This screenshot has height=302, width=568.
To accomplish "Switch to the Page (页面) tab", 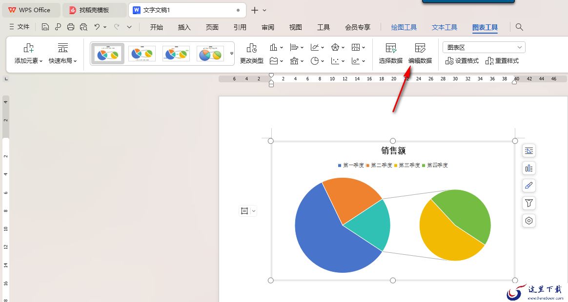I will point(212,27).
